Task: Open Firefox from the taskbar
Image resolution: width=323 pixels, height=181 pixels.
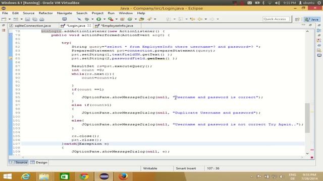Action: pos(124,176)
